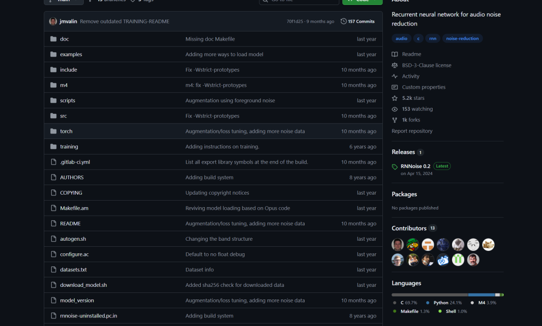Click the Makefile.am file icon
542x326 pixels.
(53, 208)
